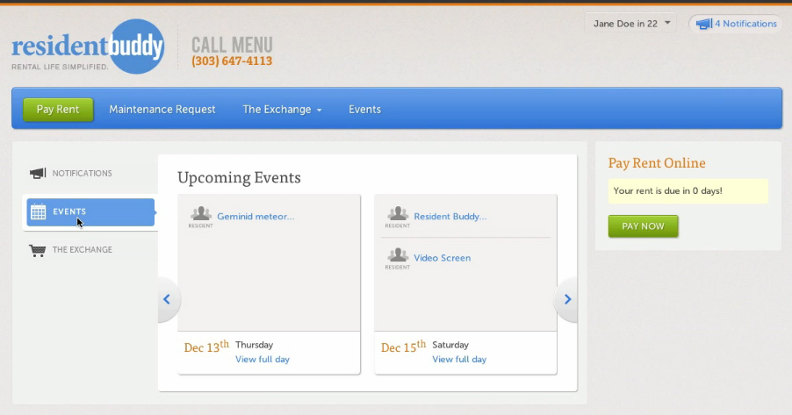The image size is (792, 415).
Task: View full day for Dec 13th
Action: [x=262, y=360]
